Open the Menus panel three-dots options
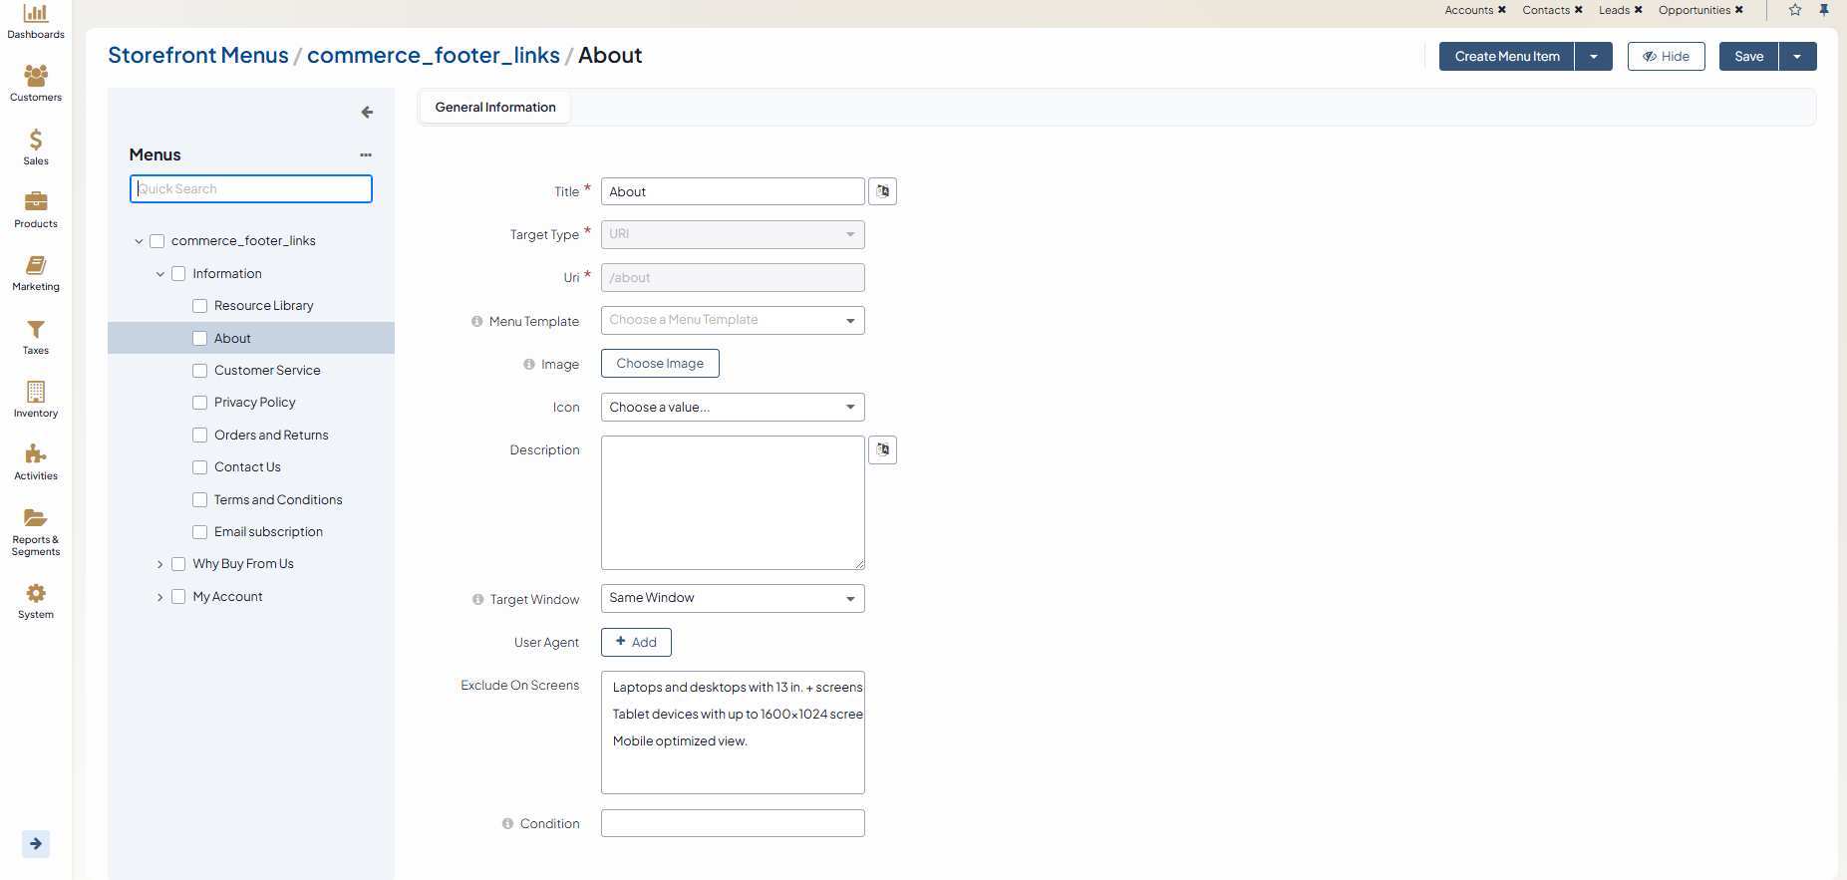This screenshot has height=880, width=1847. click(x=366, y=155)
